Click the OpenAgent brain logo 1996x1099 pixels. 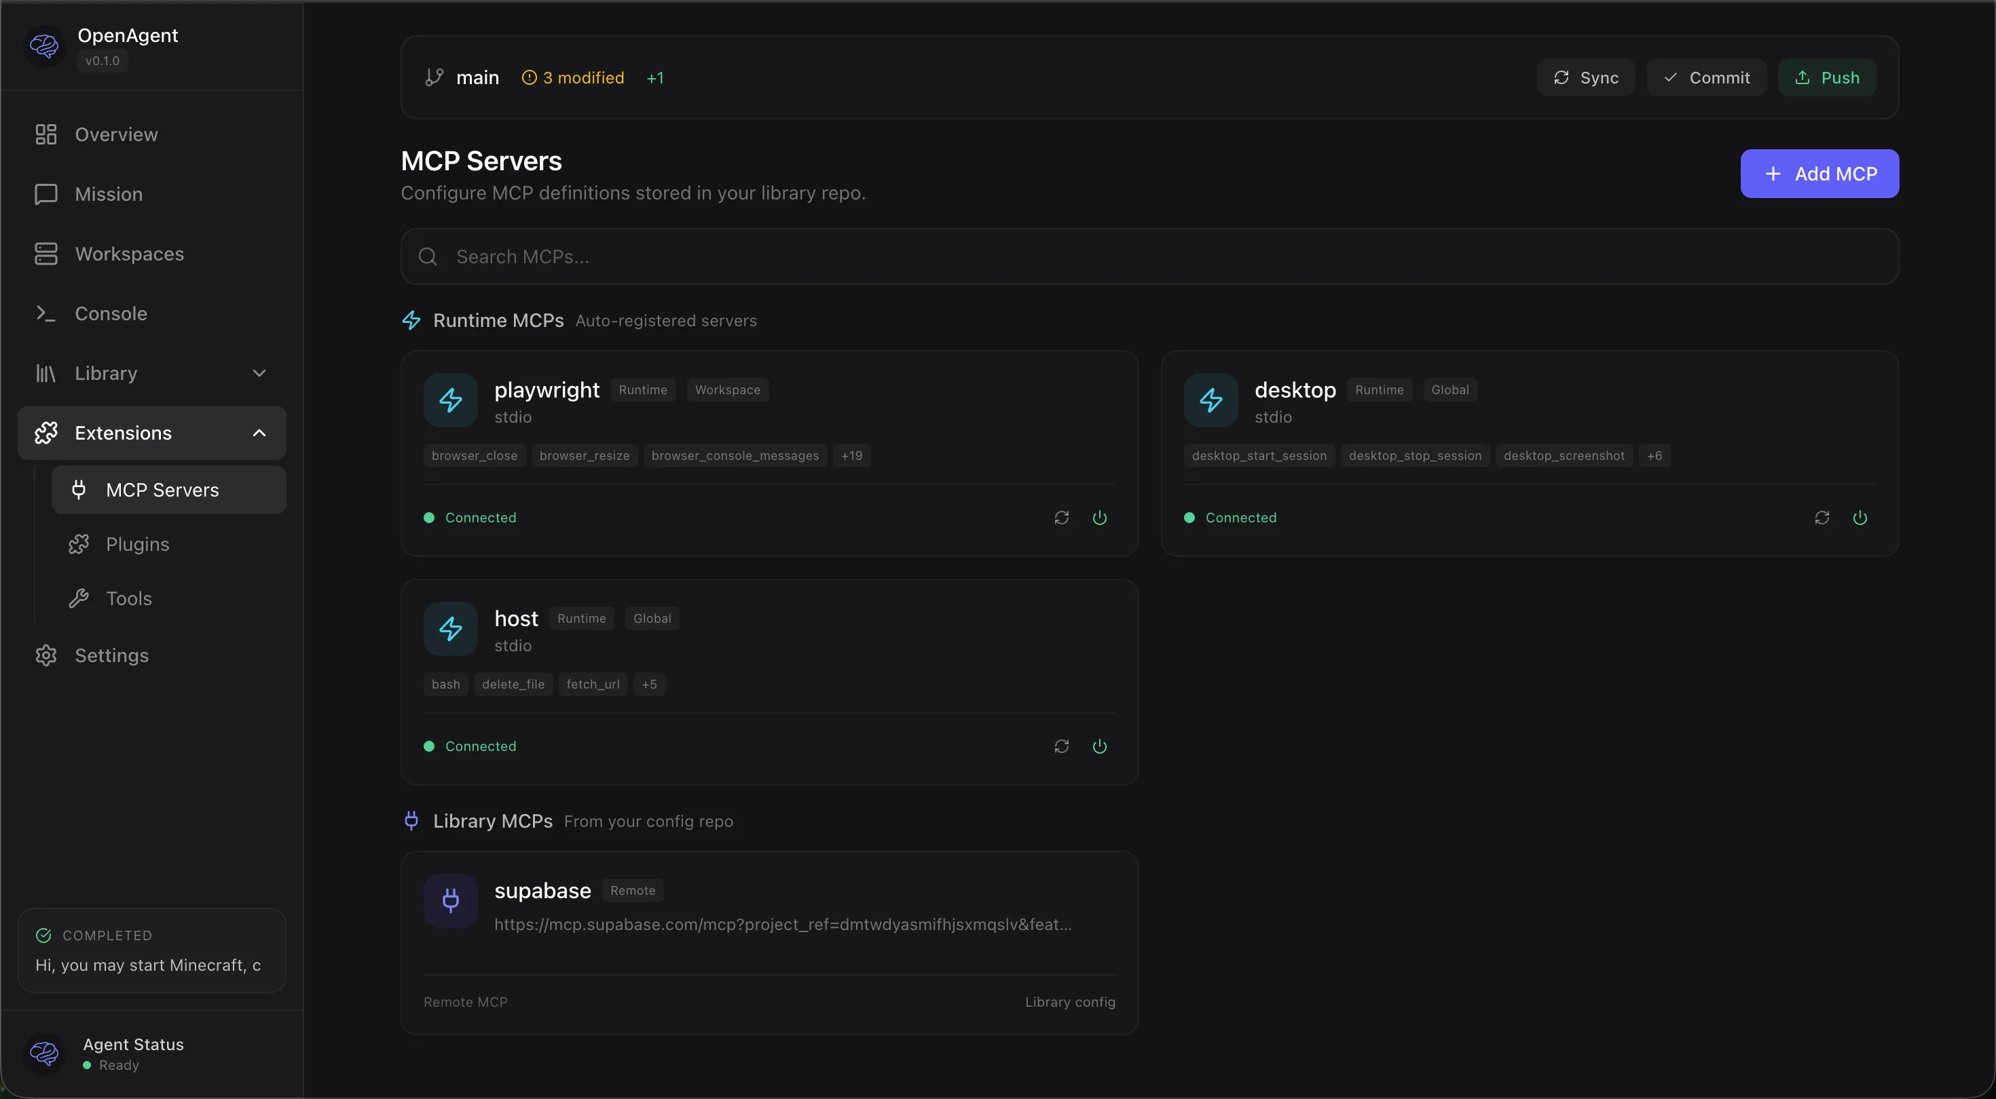[x=44, y=46]
